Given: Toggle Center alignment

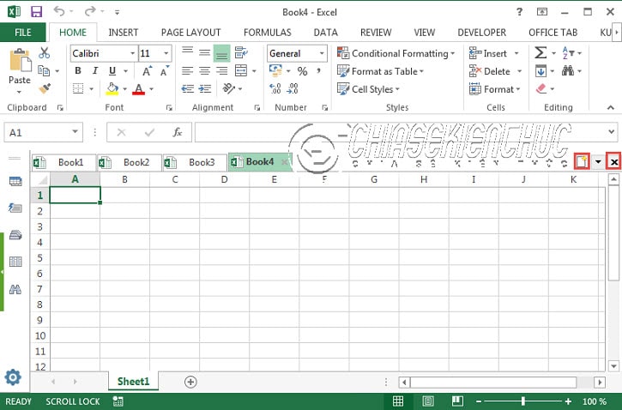Looking at the screenshot, I should coord(205,71).
